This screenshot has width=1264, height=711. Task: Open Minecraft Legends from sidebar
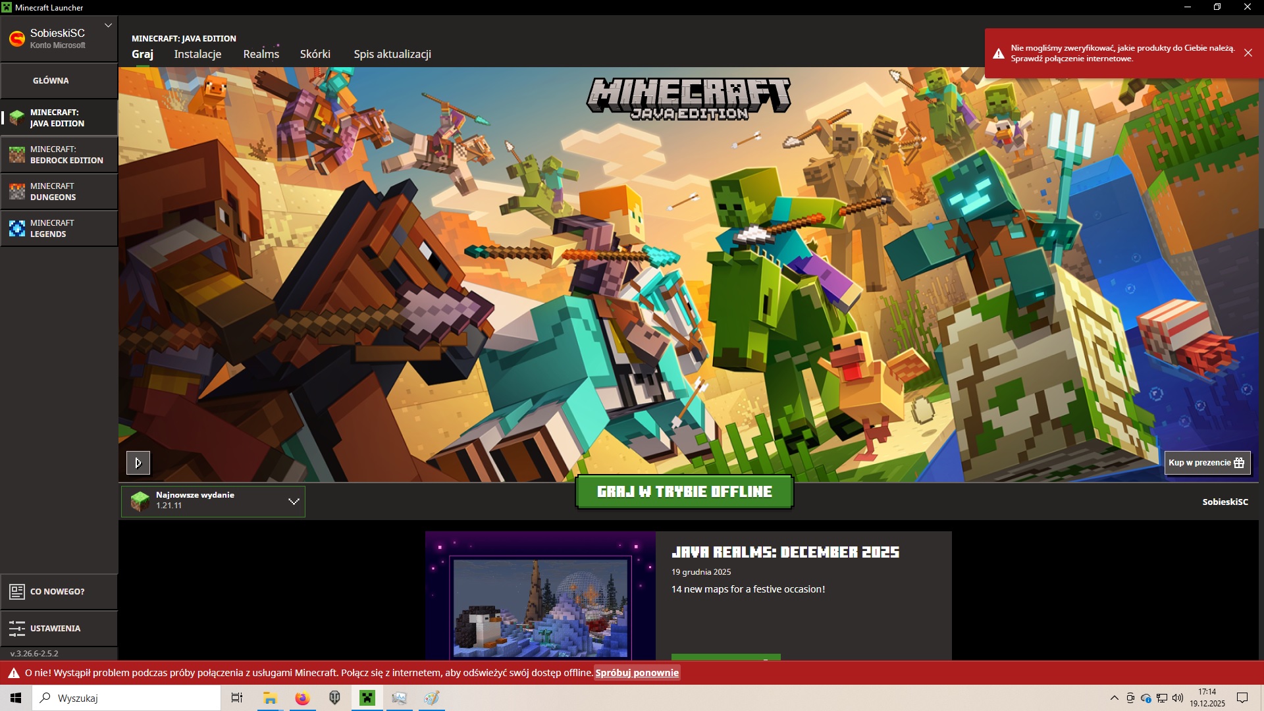pos(59,228)
